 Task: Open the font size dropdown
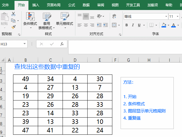(x=178, y=17)
